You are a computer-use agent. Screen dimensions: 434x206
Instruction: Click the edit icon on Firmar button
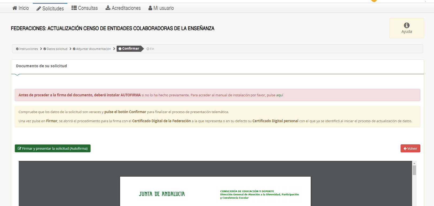point(20,148)
